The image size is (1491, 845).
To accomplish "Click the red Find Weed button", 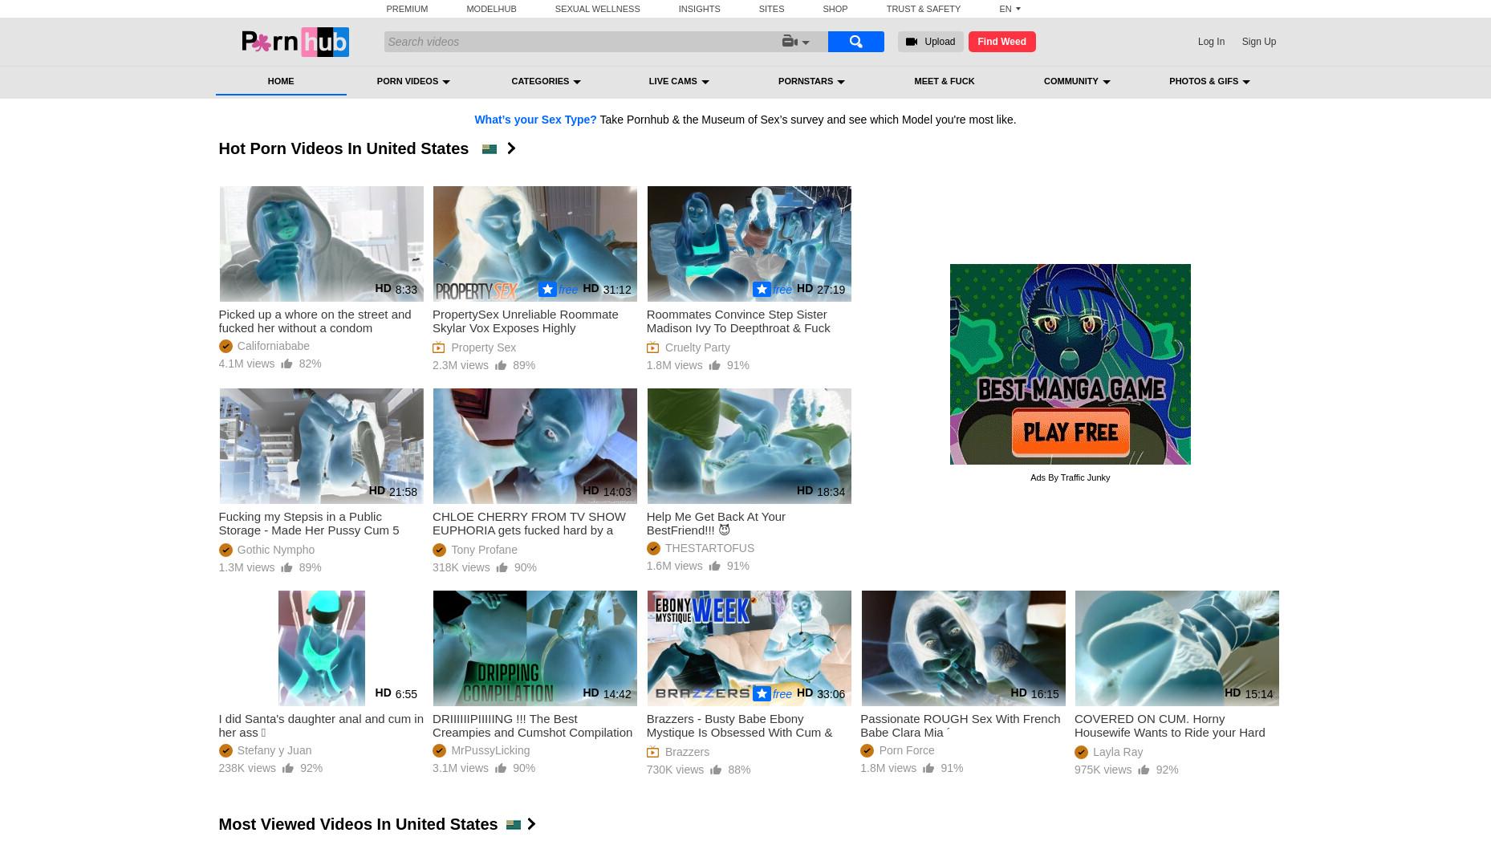I will tap(1001, 42).
